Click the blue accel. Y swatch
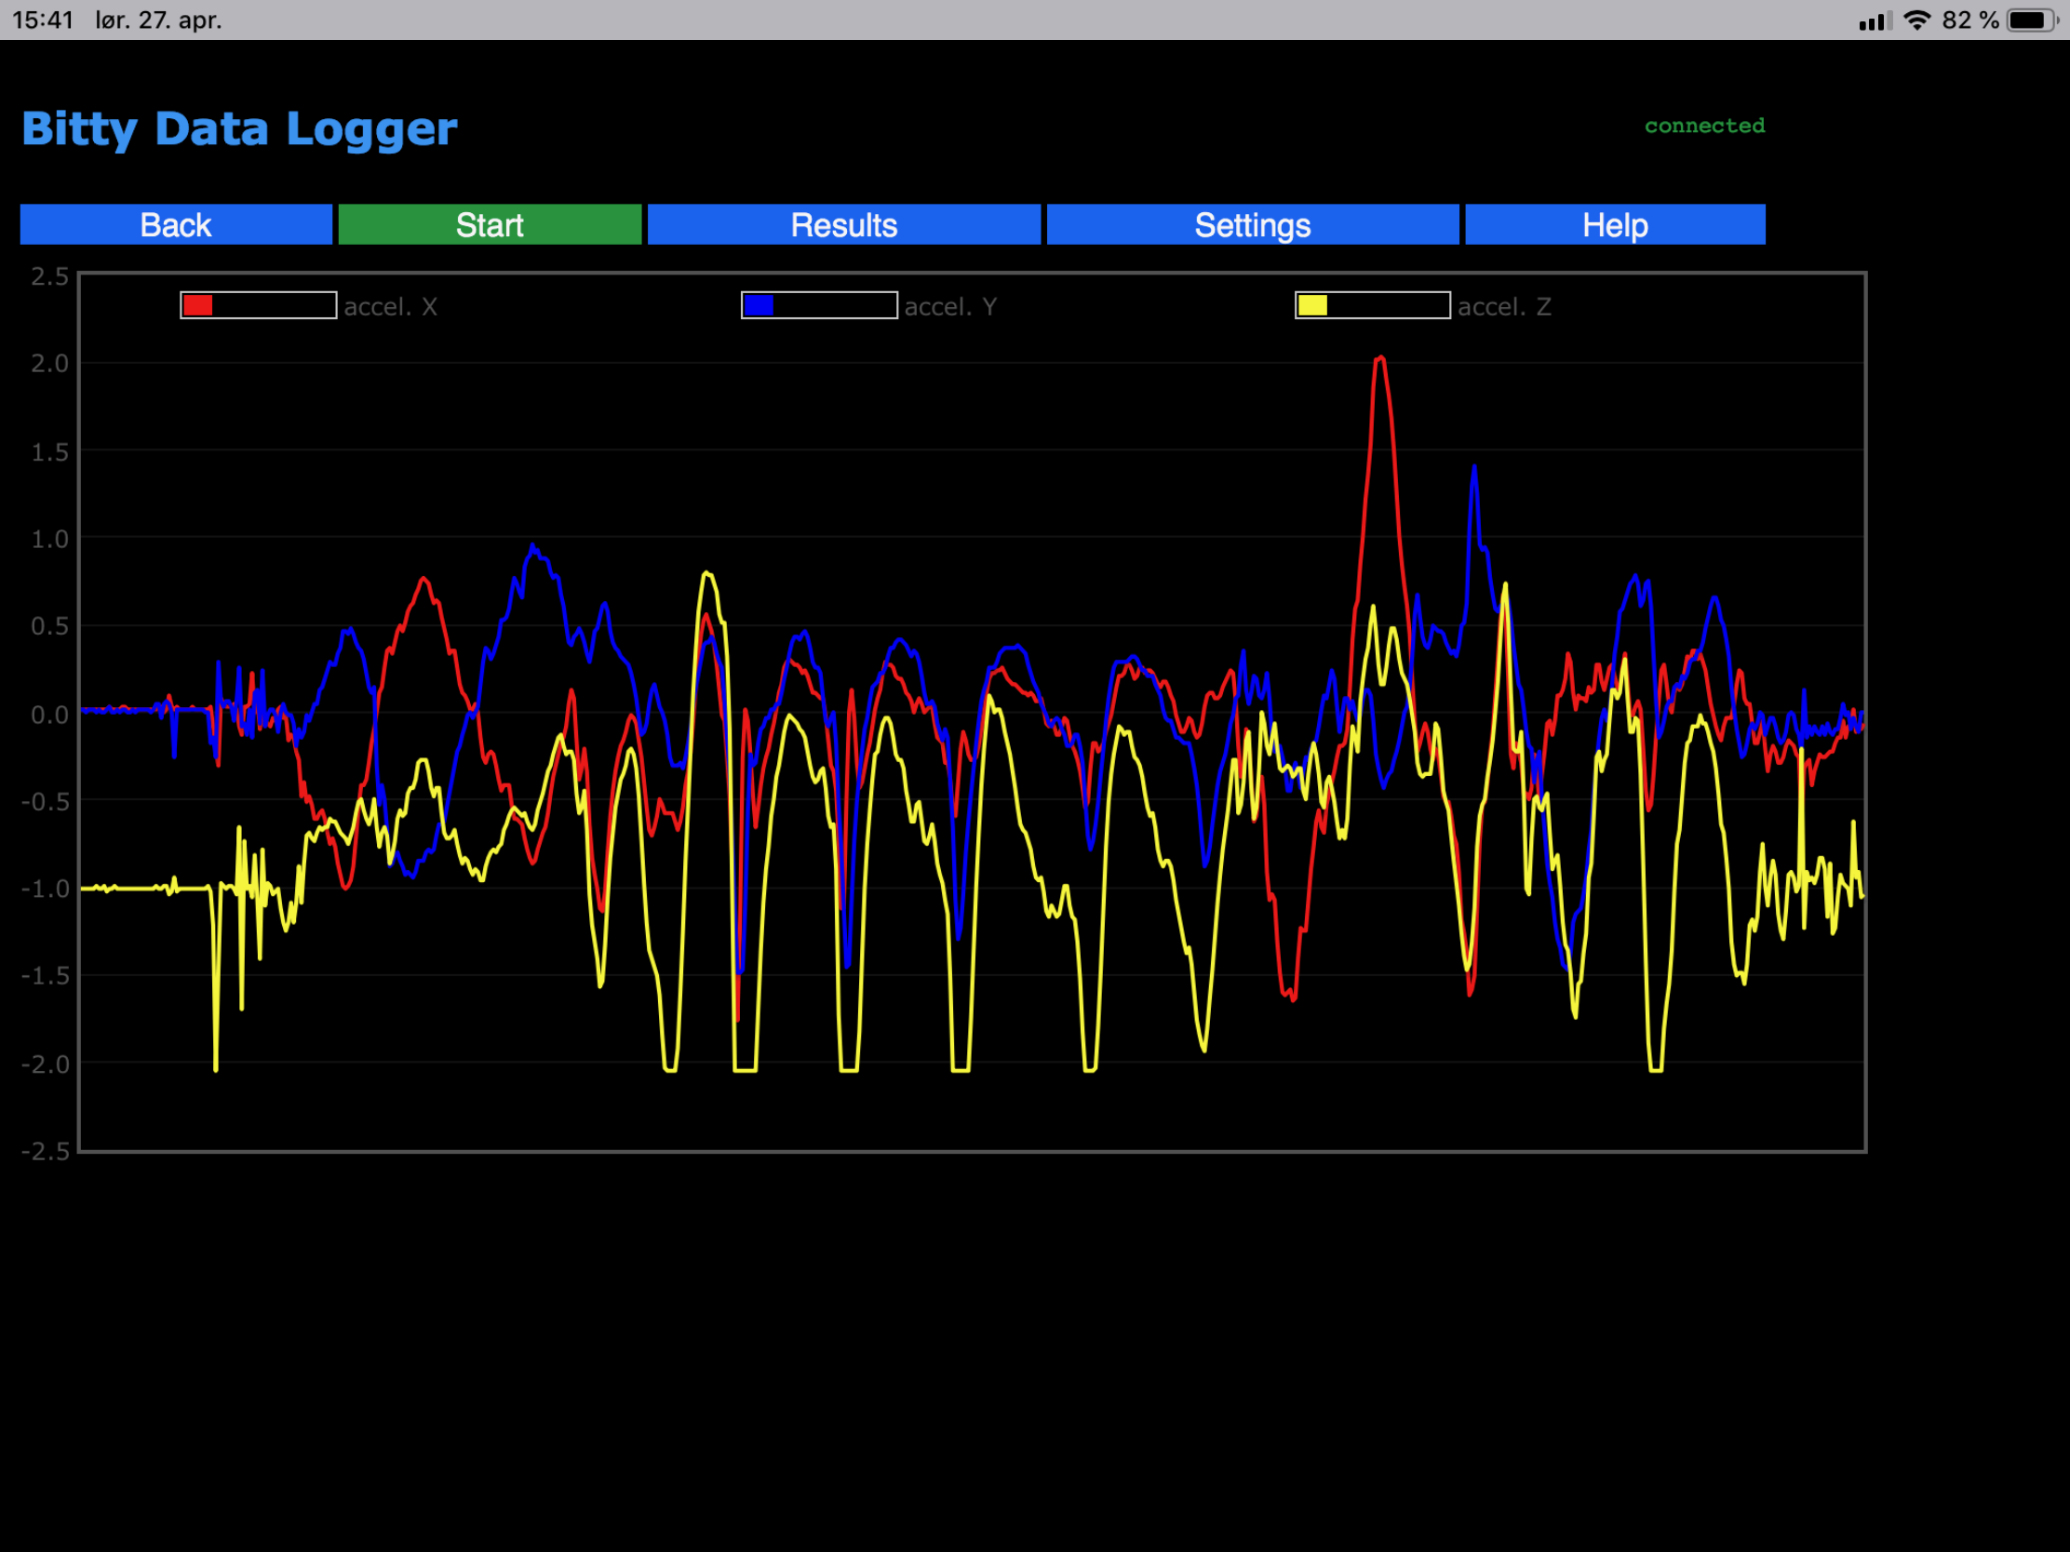2070x1552 pixels. 759,306
